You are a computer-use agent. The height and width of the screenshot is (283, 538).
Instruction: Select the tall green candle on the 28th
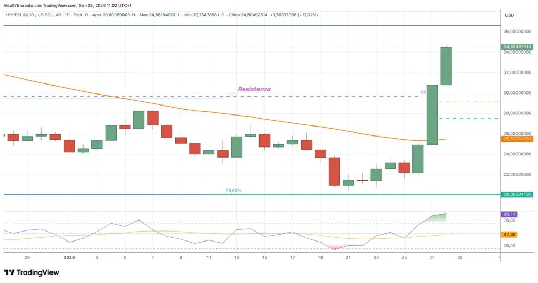pyautogui.click(x=446, y=66)
